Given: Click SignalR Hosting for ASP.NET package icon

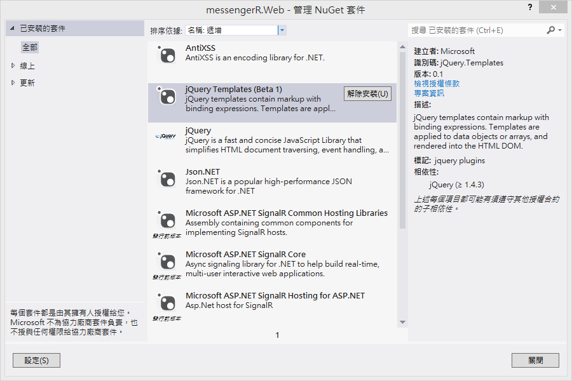Looking at the screenshot, I should pos(167,302).
